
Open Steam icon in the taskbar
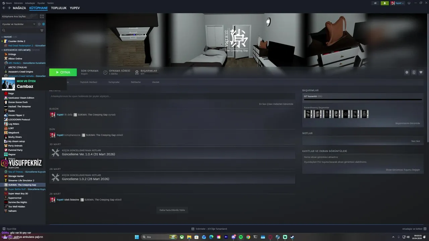pos(292,237)
